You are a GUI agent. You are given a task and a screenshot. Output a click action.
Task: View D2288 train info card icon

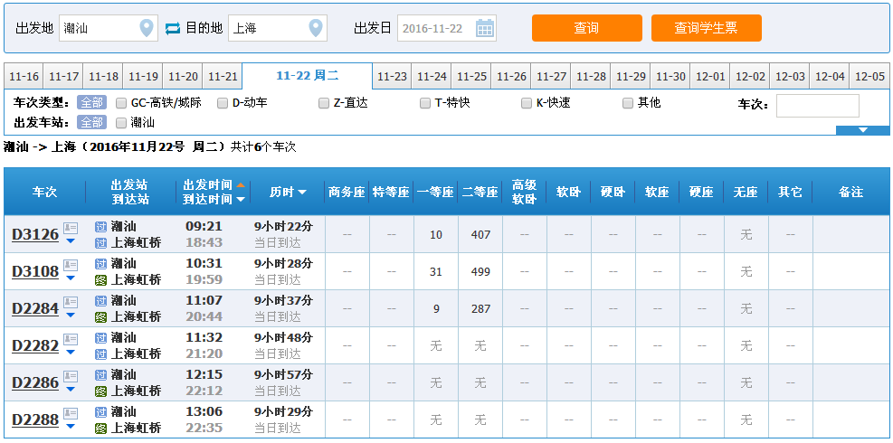click(71, 413)
